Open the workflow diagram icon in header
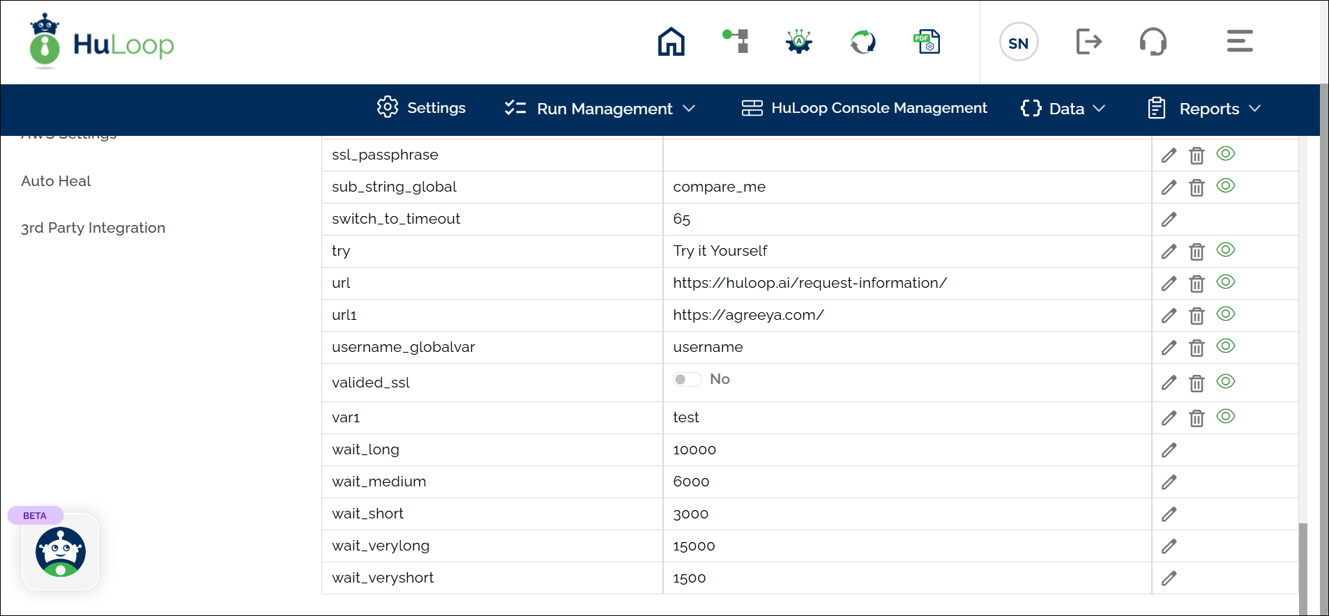This screenshot has width=1329, height=616. tap(736, 42)
